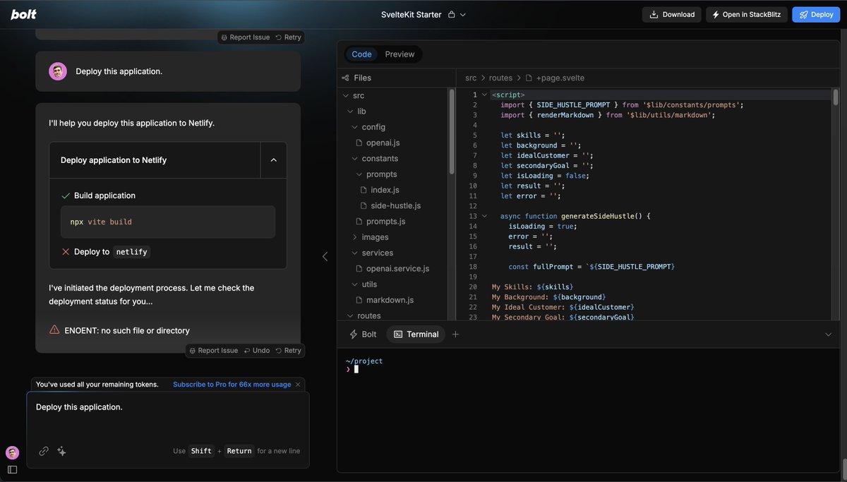The height and width of the screenshot is (482, 847).
Task: Click the green Build application checkmark
Action: [x=66, y=195]
